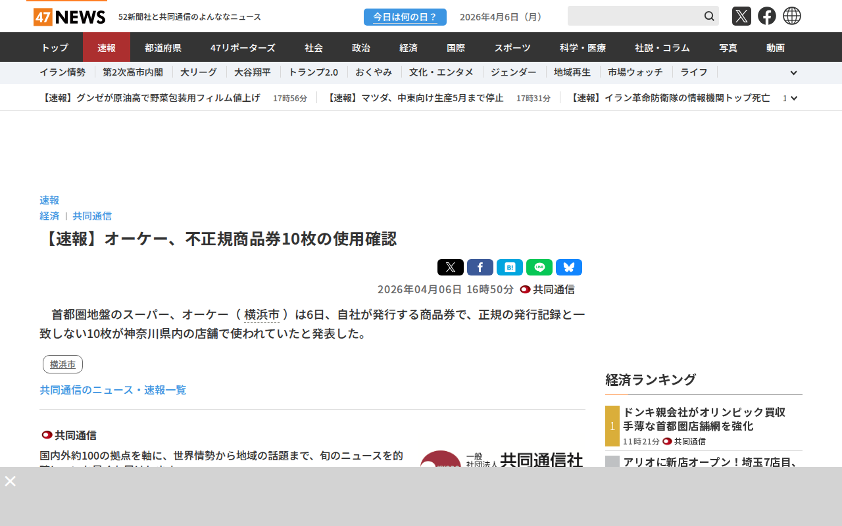Open the マツダ production halt headline
Screen dimensions: 842x526
point(414,98)
